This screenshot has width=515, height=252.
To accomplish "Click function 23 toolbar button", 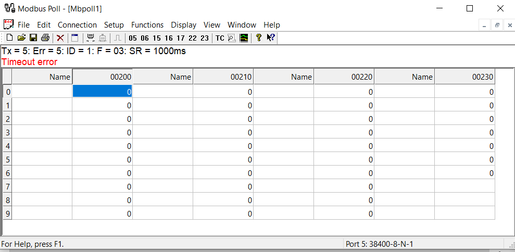I will [x=204, y=38].
